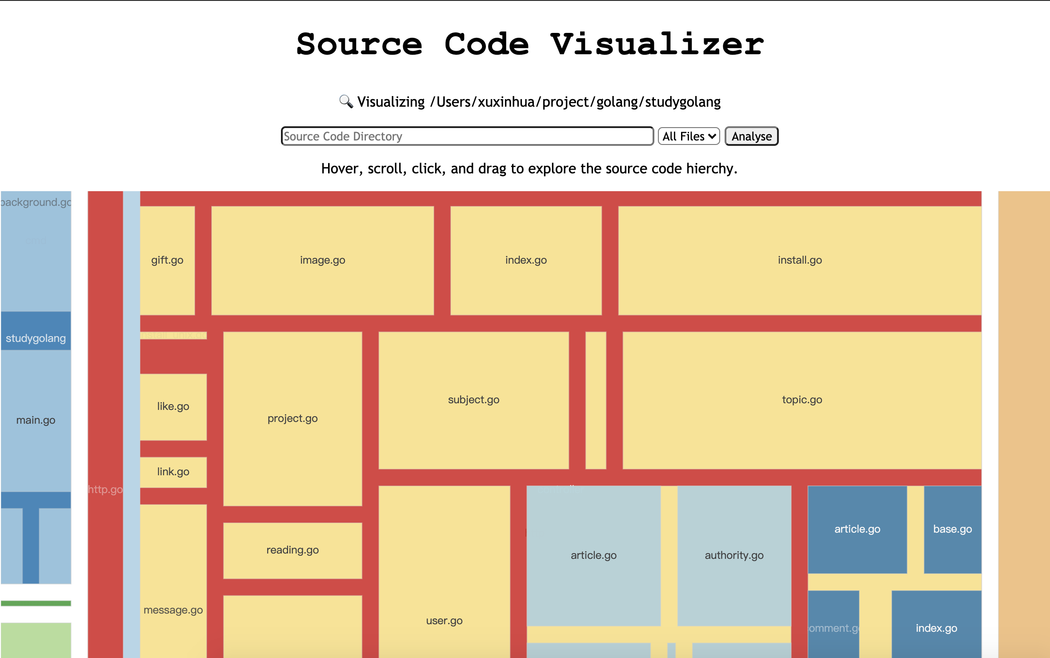Viewport: 1050px width, 658px height.
Task: Select the image.go treemap block
Action: tap(322, 260)
